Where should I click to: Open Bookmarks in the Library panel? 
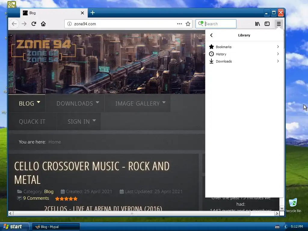244,47
